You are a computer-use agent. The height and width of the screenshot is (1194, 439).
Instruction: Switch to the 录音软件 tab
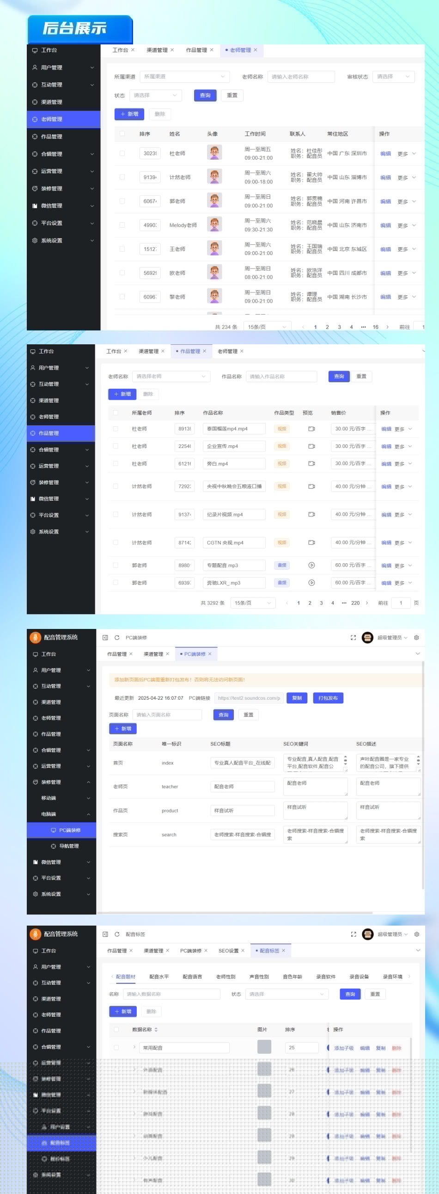click(326, 976)
